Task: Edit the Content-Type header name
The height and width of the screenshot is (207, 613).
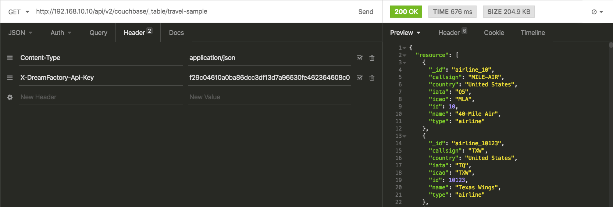Action: click(101, 58)
